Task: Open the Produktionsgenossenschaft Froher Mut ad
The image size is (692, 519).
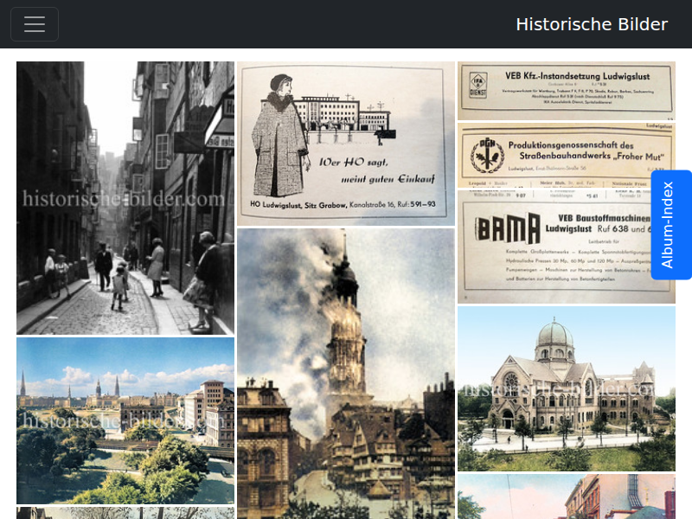Action: pos(567,156)
